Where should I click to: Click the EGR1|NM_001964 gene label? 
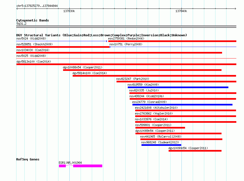70,163
